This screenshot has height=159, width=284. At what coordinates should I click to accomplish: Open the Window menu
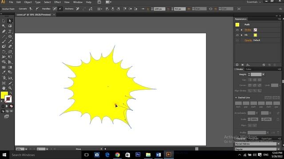(78, 2)
